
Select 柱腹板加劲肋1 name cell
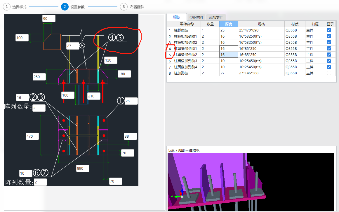pos(187,36)
